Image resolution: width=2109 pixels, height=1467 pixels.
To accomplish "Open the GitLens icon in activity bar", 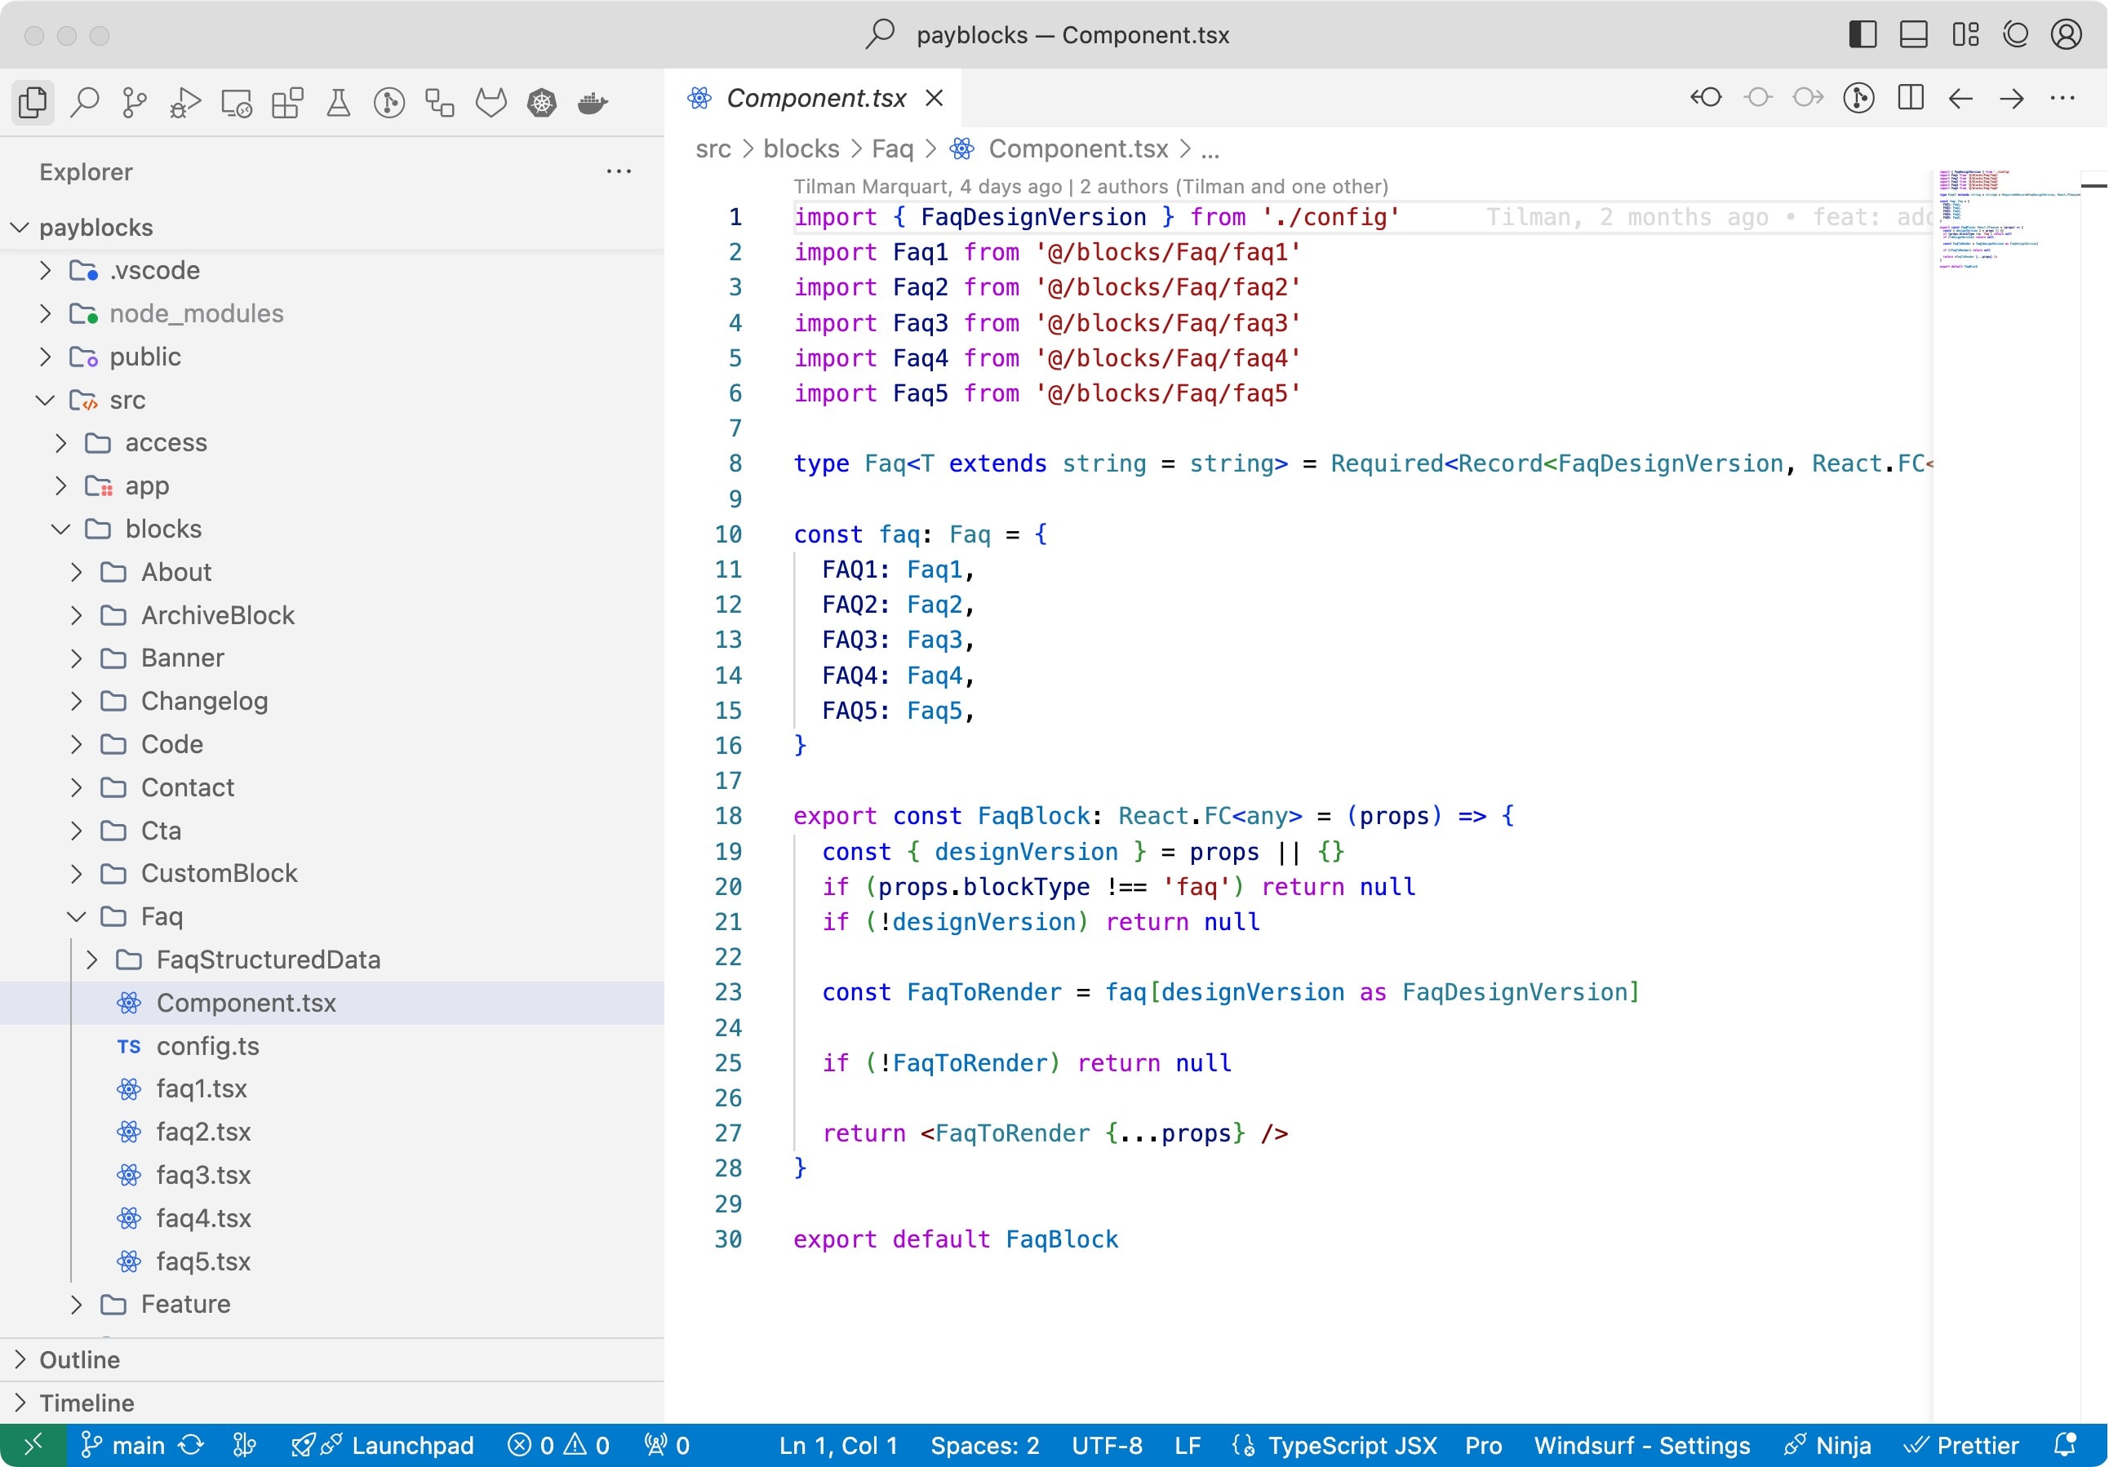I will tap(389, 102).
